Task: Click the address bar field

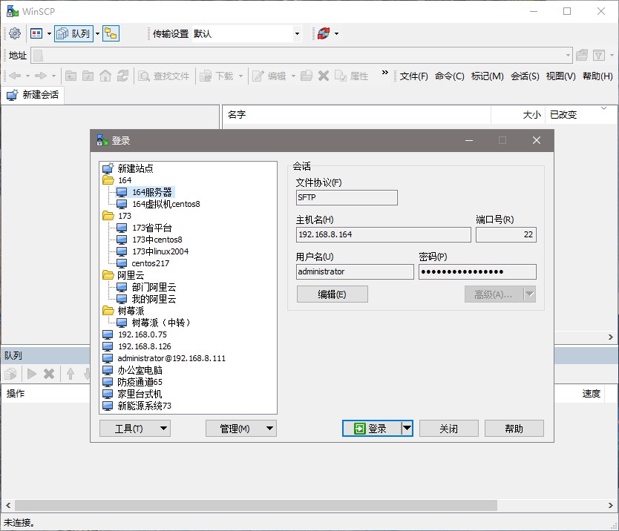Action: click(x=301, y=55)
